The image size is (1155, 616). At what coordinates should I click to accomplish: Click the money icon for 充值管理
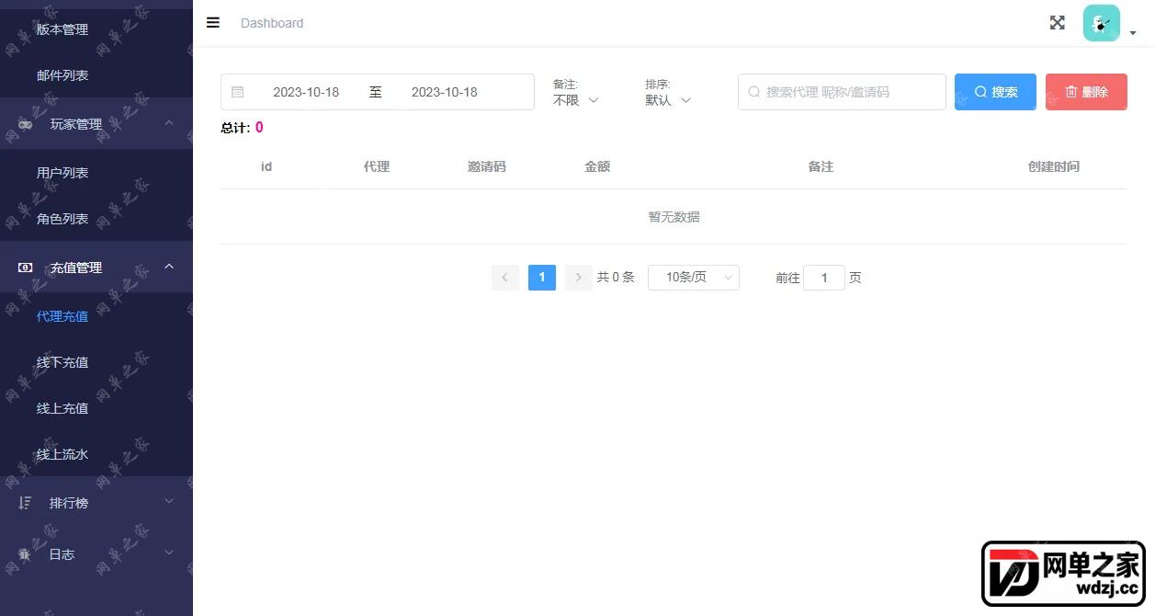click(x=25, y=268)
